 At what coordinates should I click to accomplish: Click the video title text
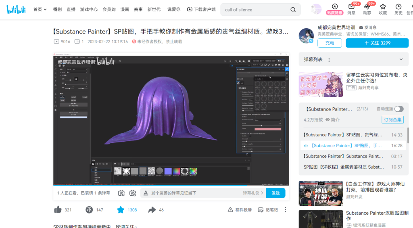[x=171, y=31]
